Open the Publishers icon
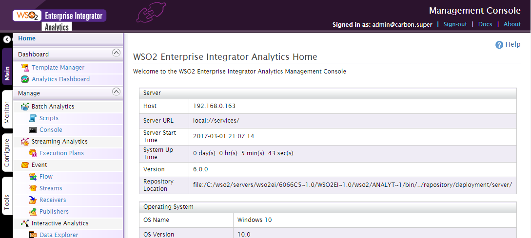The image size is (531, 238). coord(33,211)
